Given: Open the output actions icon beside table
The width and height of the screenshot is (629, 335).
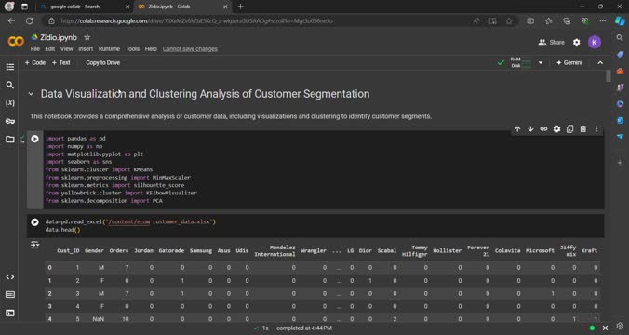Looking at the screenshot, I should click(x=35, y=245).
